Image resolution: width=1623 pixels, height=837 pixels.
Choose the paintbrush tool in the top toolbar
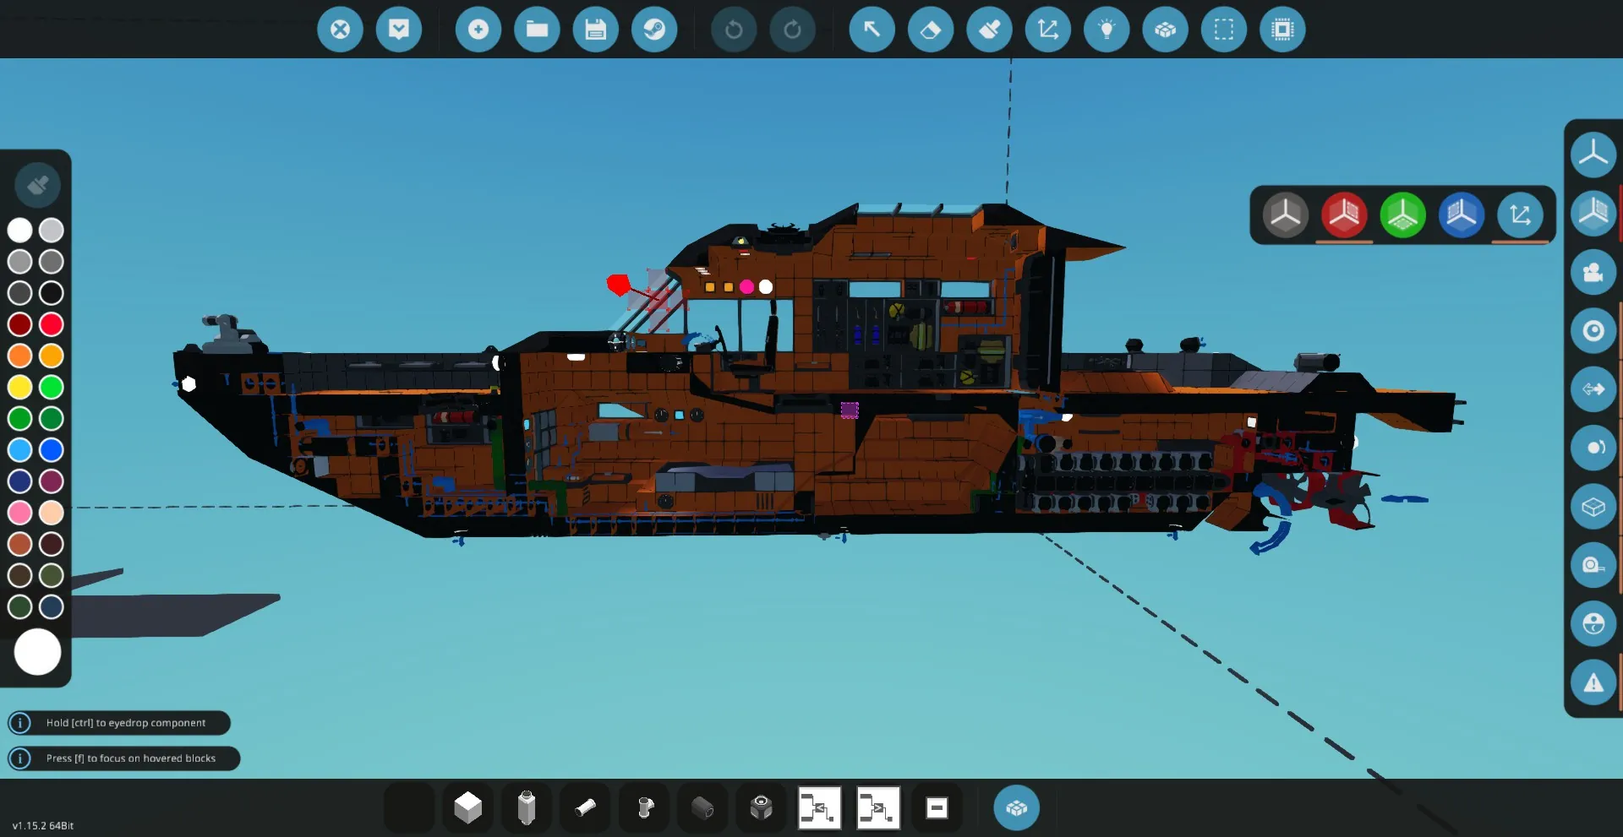point(989,30)
